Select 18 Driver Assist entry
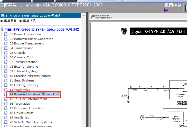The width and height of the screenshot is (187, 127). point(21,113)
